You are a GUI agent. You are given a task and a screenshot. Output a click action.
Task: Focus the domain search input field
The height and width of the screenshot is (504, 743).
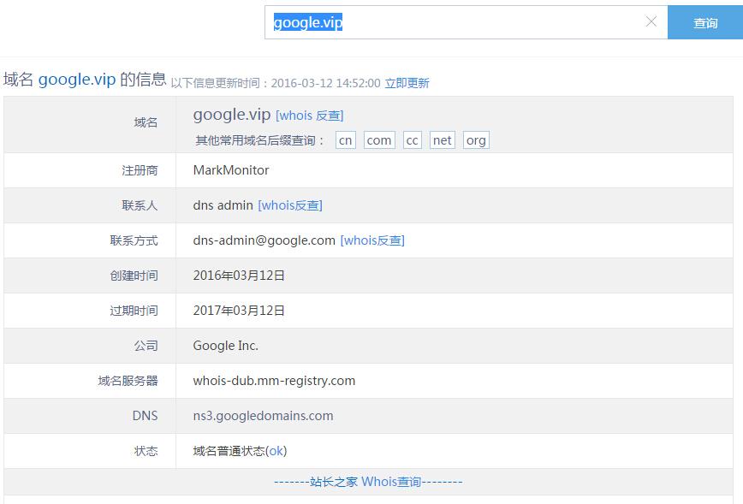[x=467, y=22]
